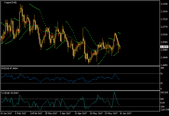Click the current price tag 2.5578
Screen dimensions: 169x116
[164, 47]
